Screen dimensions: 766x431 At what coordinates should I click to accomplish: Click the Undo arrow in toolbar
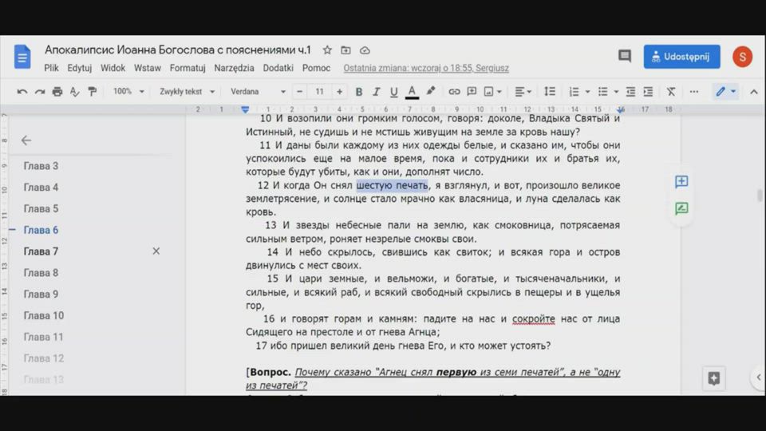pos(22,92)
